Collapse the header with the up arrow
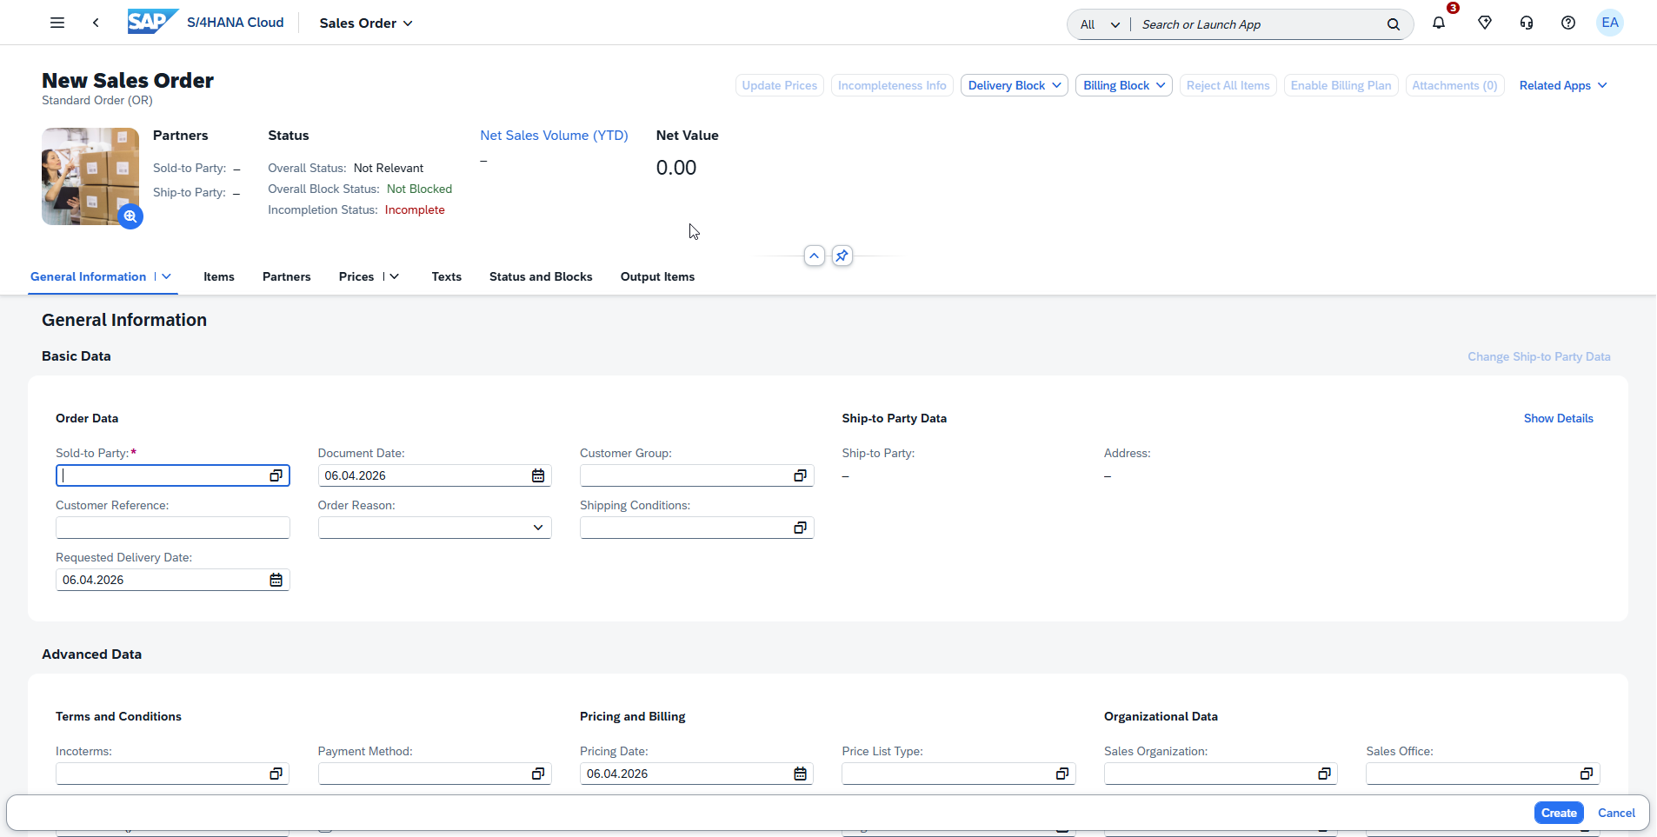Image resolution: width=1657 pixels, height=837 pixels. (x=814, y=256)
